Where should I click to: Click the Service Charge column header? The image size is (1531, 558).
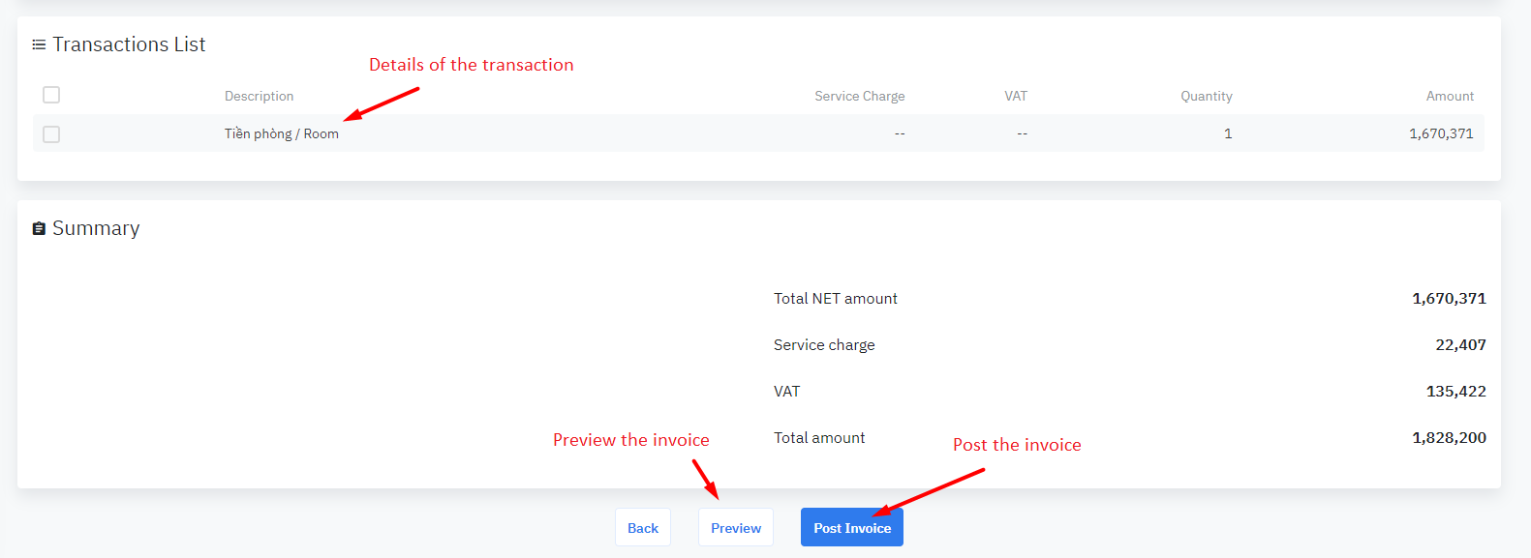point(859,96)
